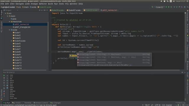This screenshot has width=189, height=106.
Task: Toggle the Ant Build side panel tab
Action: click(188, 28)
